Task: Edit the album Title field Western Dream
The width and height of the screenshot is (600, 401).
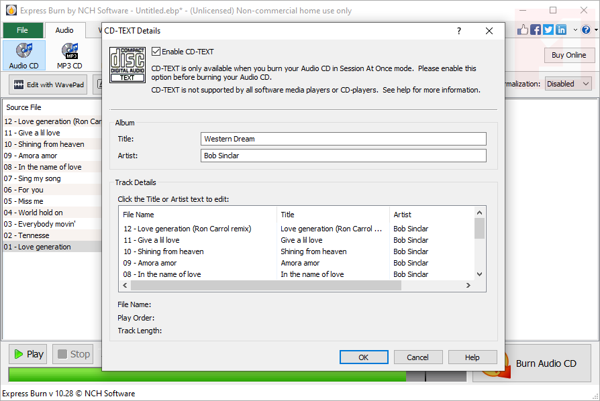Action: (x=343, y=139)
